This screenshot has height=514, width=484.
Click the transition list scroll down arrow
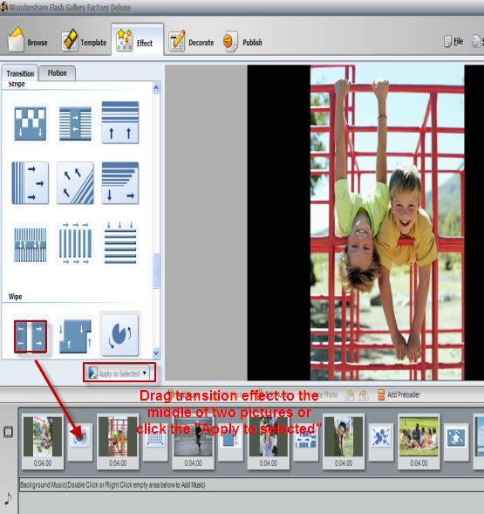tap(156, 353)
